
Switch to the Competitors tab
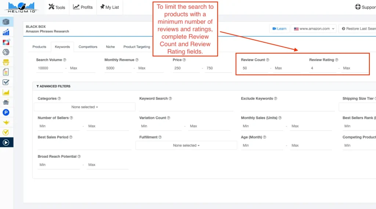(x=88, y=47)
